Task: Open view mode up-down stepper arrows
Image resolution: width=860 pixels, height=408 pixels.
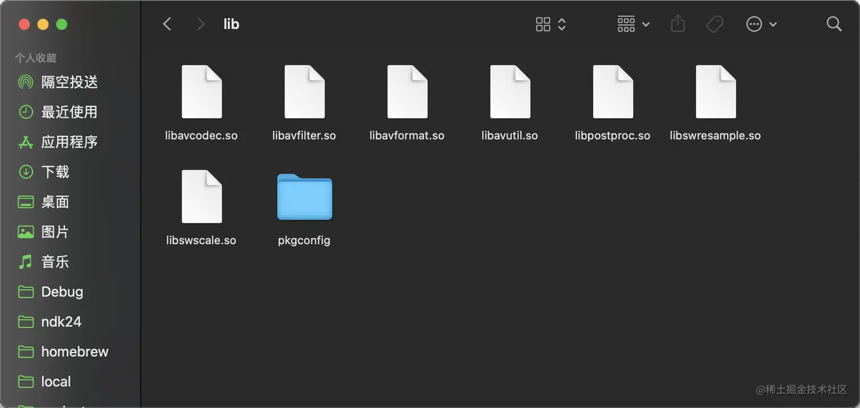Action: 562,24
